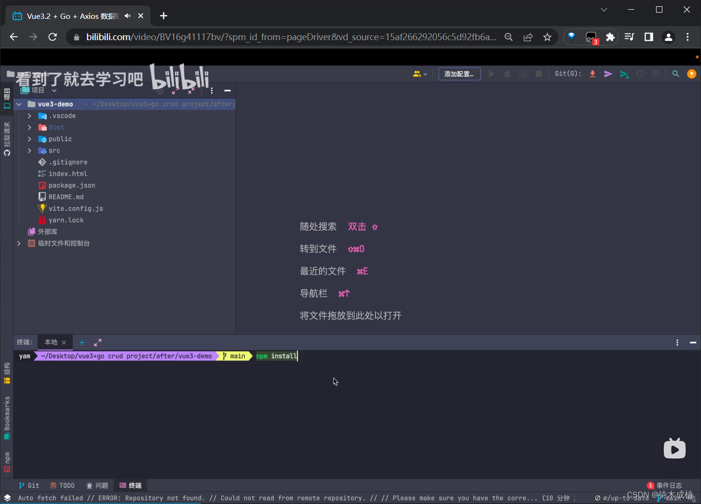Open terminal panel three-dot options
The image size is (701, 504).
tap(677, 342)
